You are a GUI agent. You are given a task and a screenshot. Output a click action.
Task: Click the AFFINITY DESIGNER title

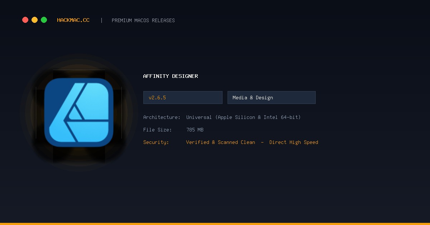pyautogui.click(x=171, y=76)
